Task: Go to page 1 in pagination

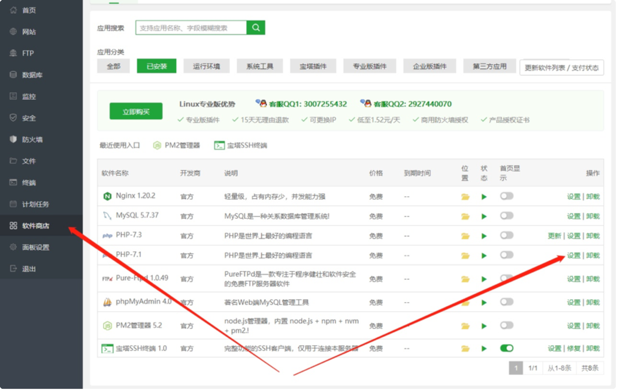Action: click(x=516, y=368)
